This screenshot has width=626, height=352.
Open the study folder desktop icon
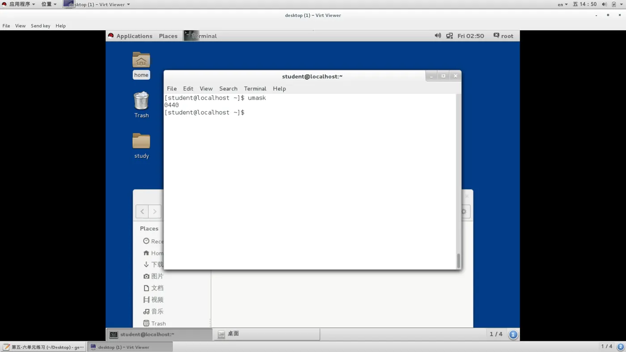141,146
